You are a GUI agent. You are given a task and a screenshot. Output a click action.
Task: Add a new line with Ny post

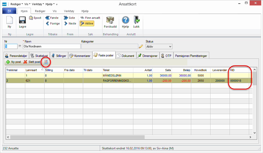point(14,62)
